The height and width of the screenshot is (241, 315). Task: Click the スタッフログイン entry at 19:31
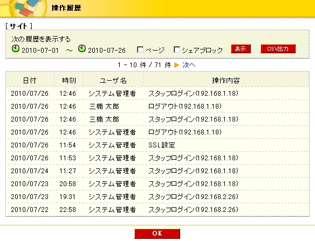point(193,197)
